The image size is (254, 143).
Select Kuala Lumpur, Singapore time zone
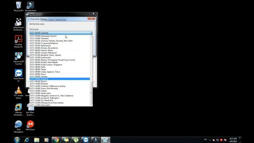(60, 64)
